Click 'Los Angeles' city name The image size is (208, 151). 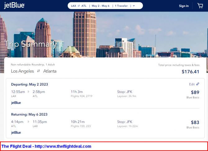tap(22, 71)
